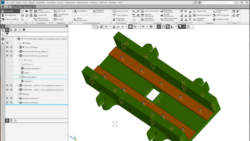Select the Management toolset
Viewport: 250px width, 141px height.
10,15
